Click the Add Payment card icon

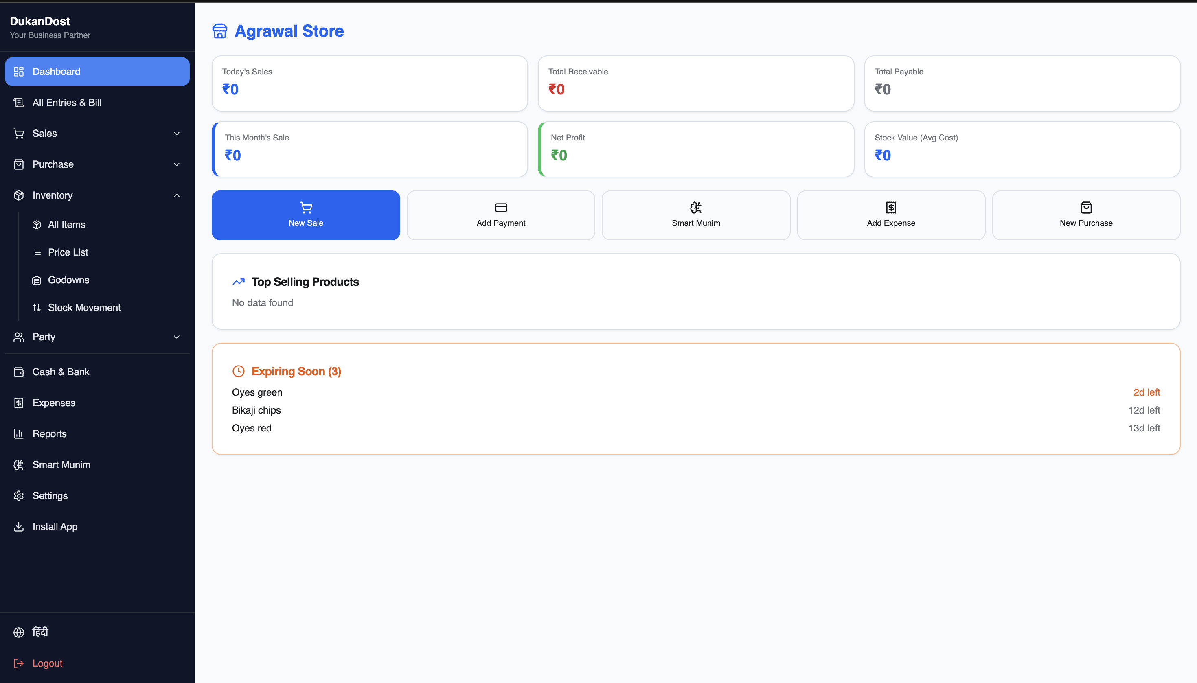(501, 207)
